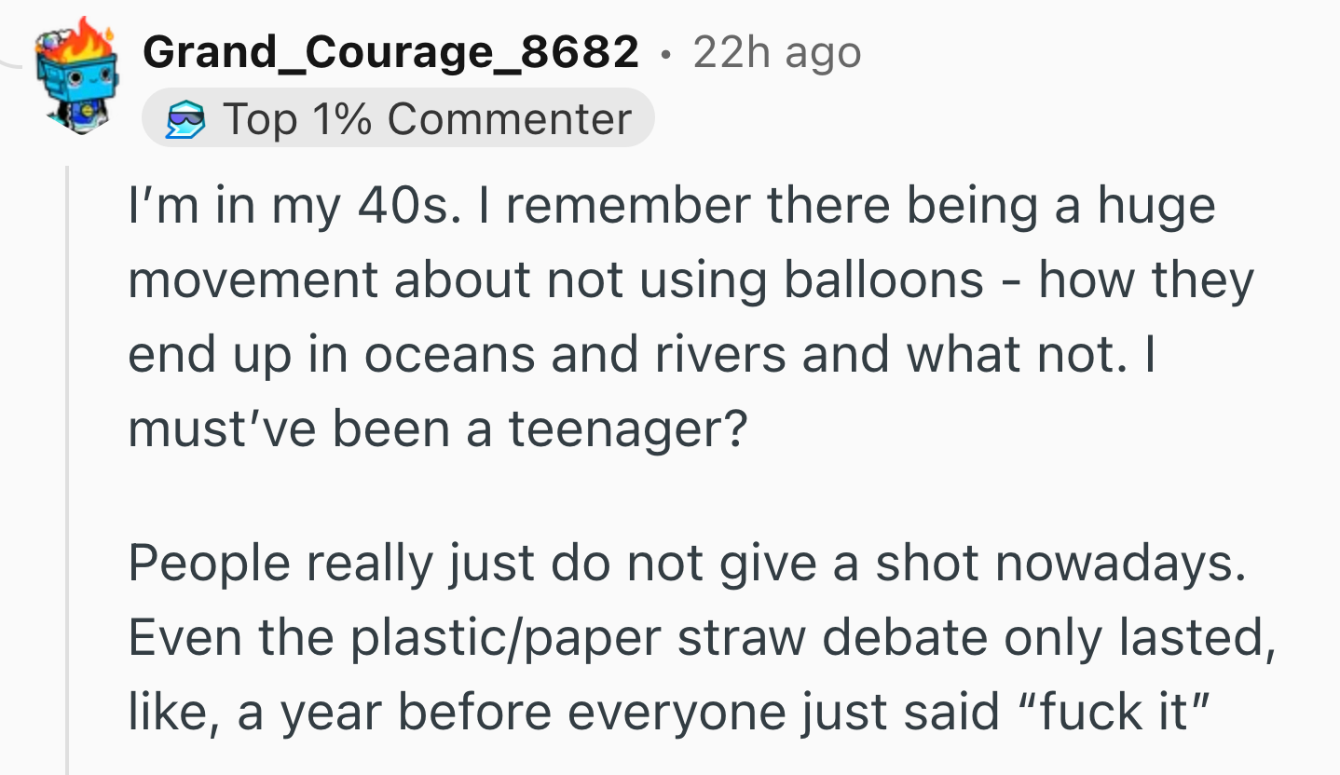Click the text "movement about not using balloons"

[556, 279]
